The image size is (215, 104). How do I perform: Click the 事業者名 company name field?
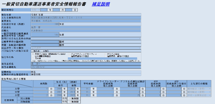tap(86, 21)
